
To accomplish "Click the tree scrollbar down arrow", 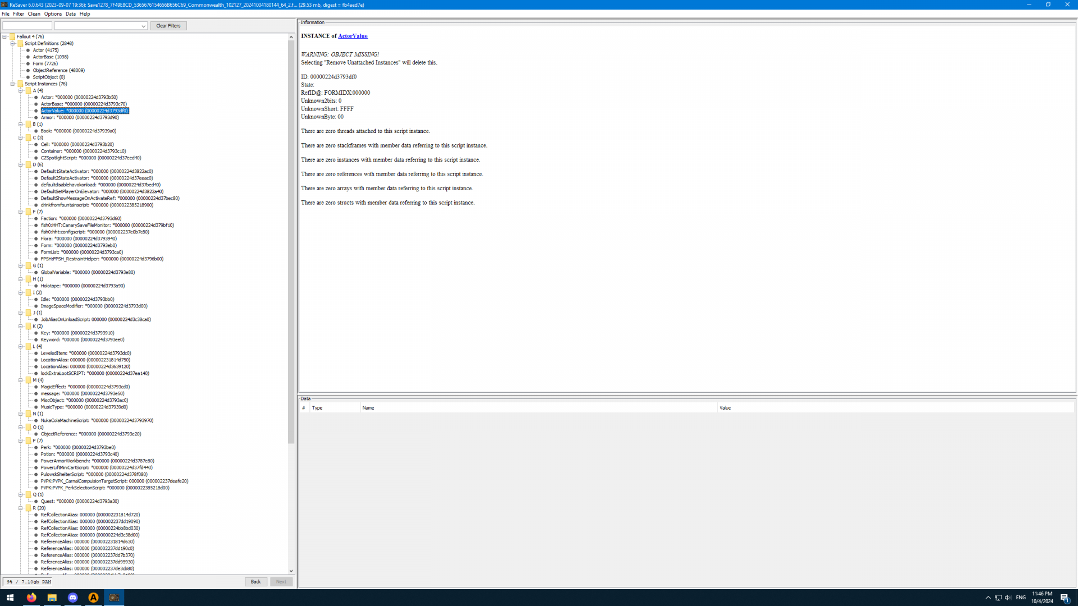I will [291, 571].
